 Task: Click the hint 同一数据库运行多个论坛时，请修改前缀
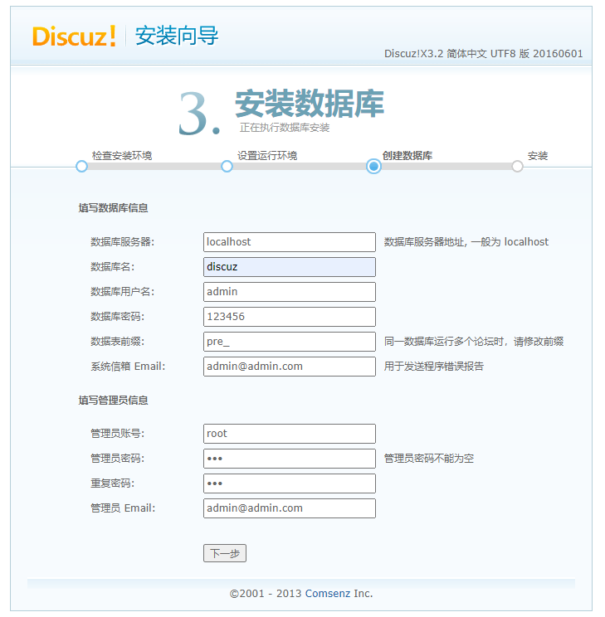(x=474, y=342)
